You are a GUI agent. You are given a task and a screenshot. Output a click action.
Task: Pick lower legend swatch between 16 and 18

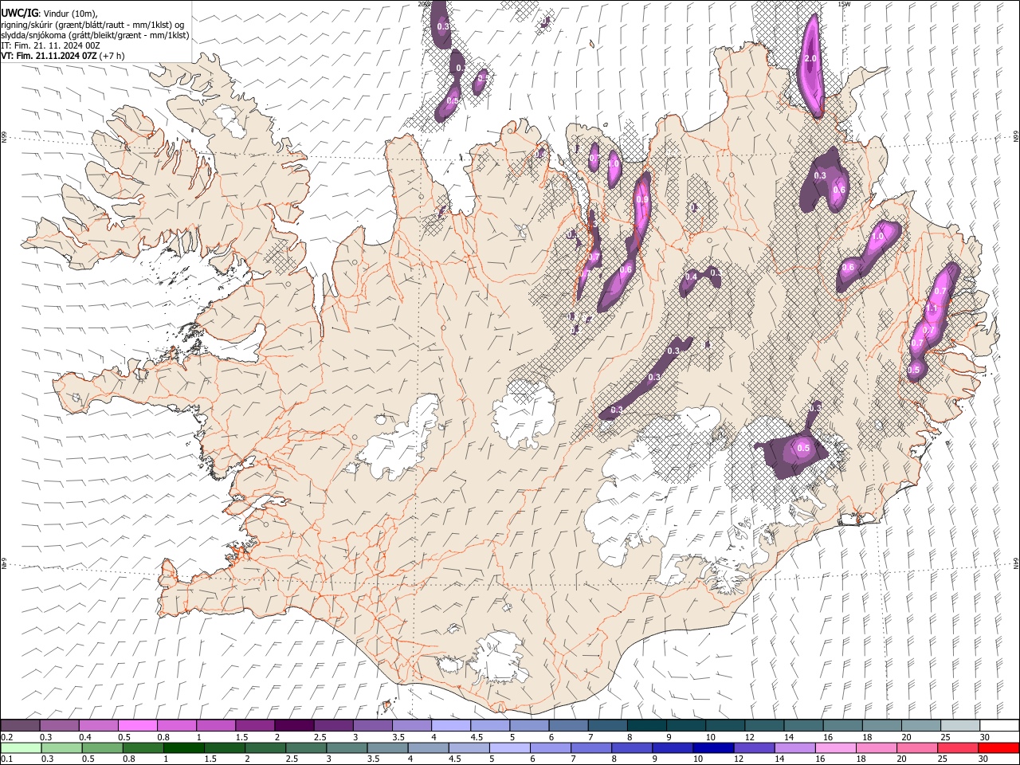834,747
